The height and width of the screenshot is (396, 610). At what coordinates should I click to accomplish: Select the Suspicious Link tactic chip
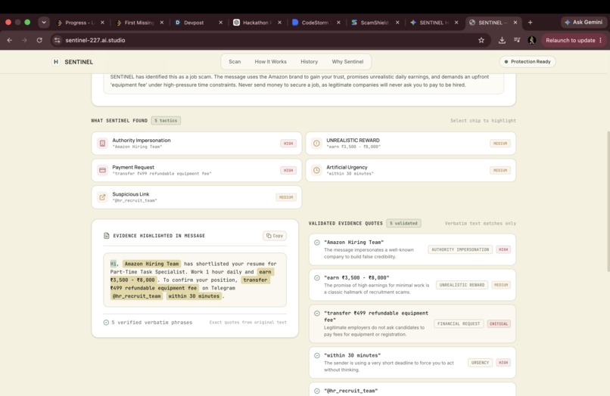coord(197,197)
